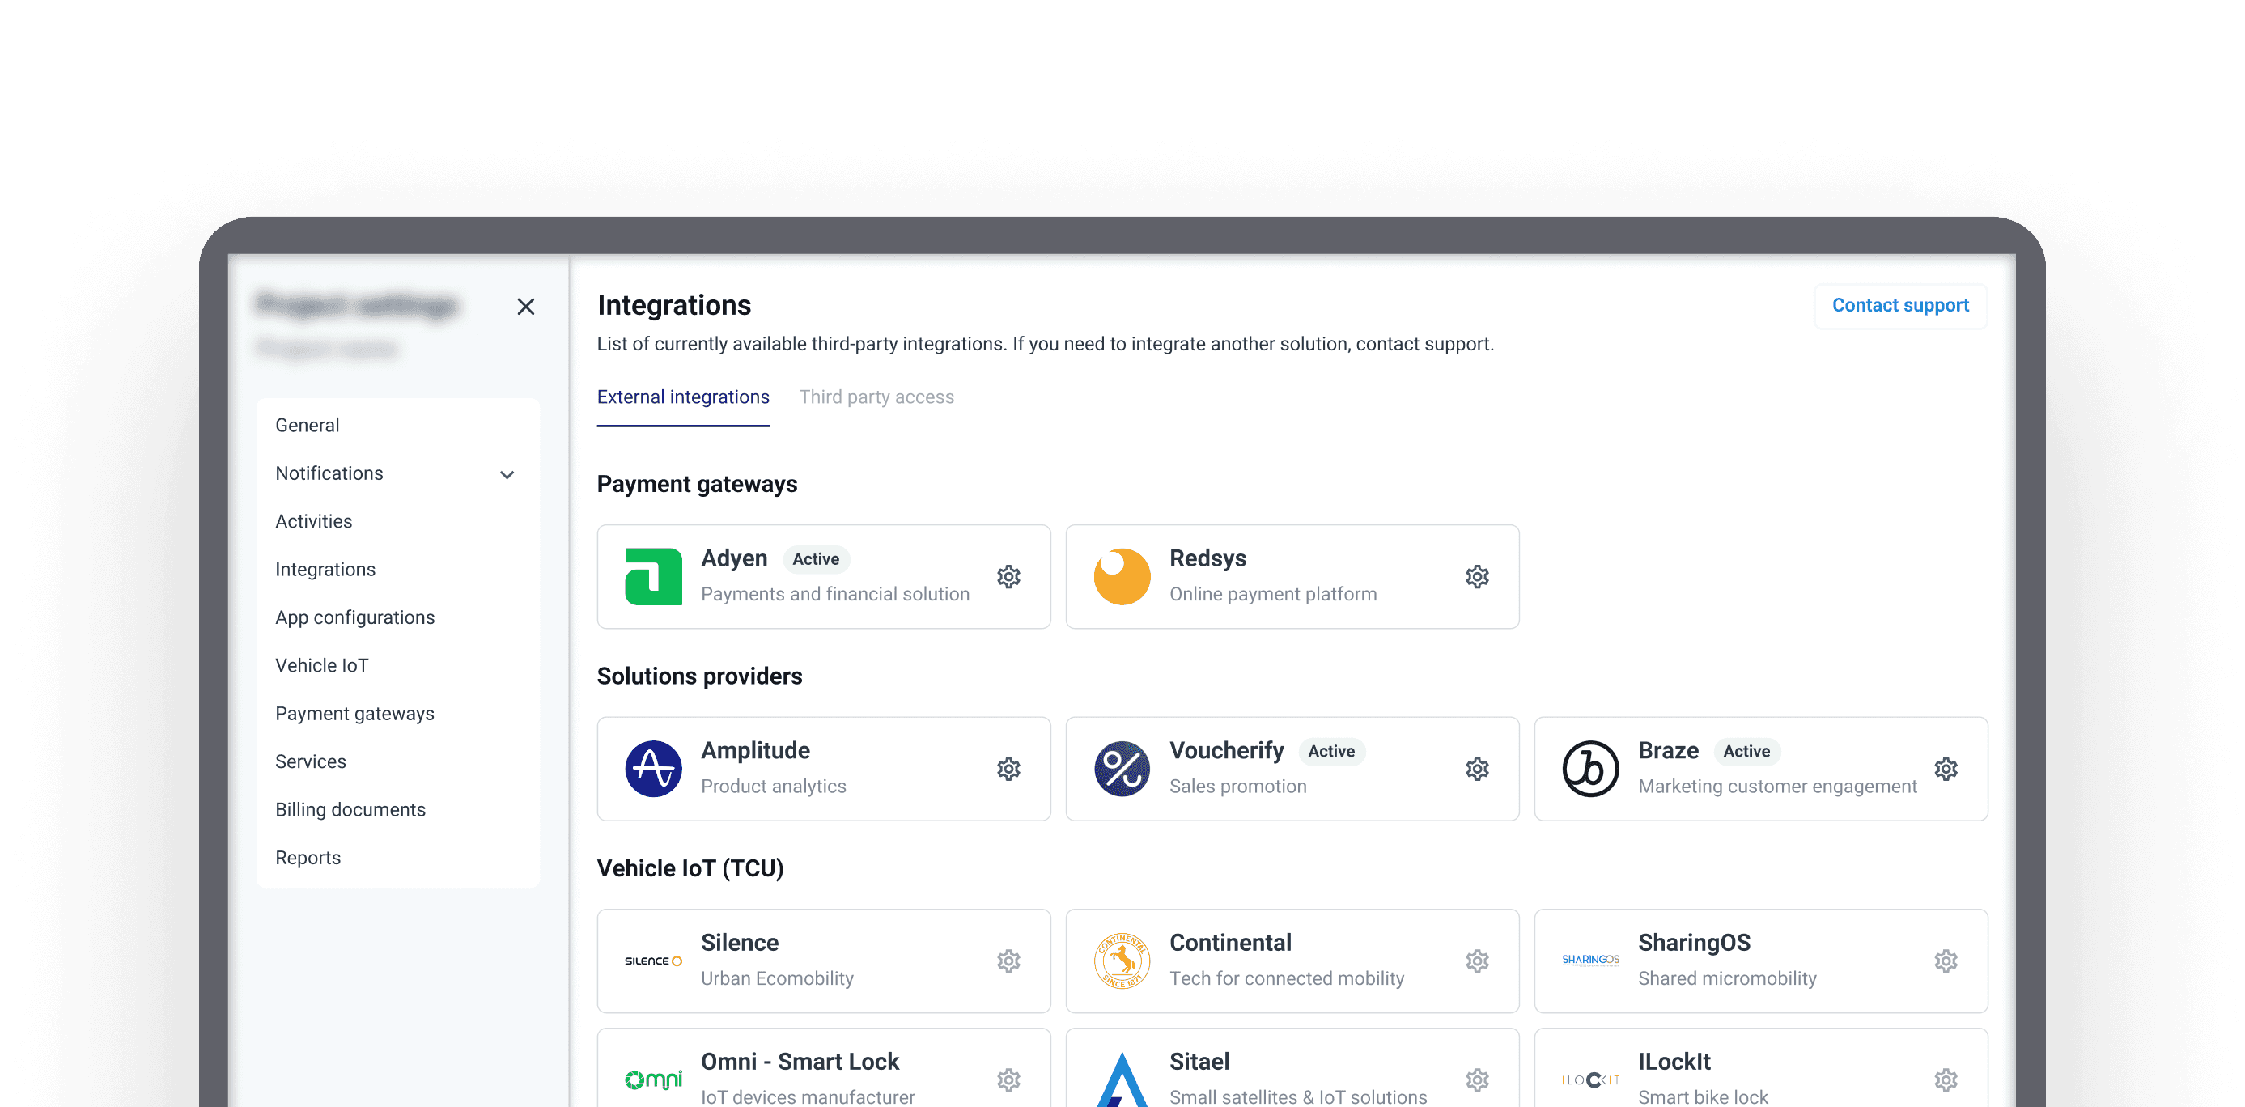The image size is (2245, 1107).
Task: Open Amplitude settings gear
Action: [1008, 769]
